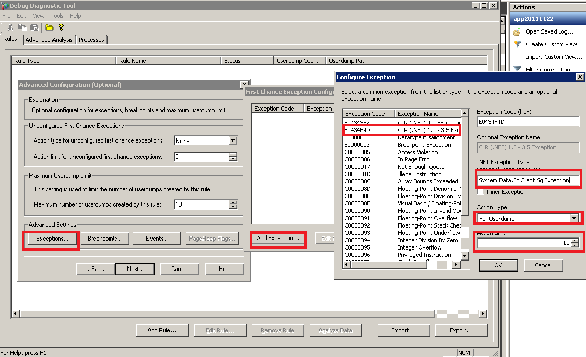This screenshot has height=357, width=586.
Task: Increase maximum number of userdumps spinner
Action: point(233,202)
